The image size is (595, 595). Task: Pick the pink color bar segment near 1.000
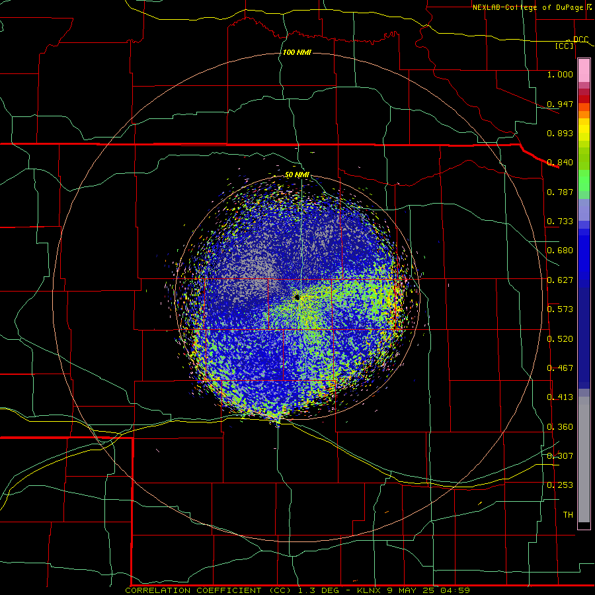(x=584, y=71)
